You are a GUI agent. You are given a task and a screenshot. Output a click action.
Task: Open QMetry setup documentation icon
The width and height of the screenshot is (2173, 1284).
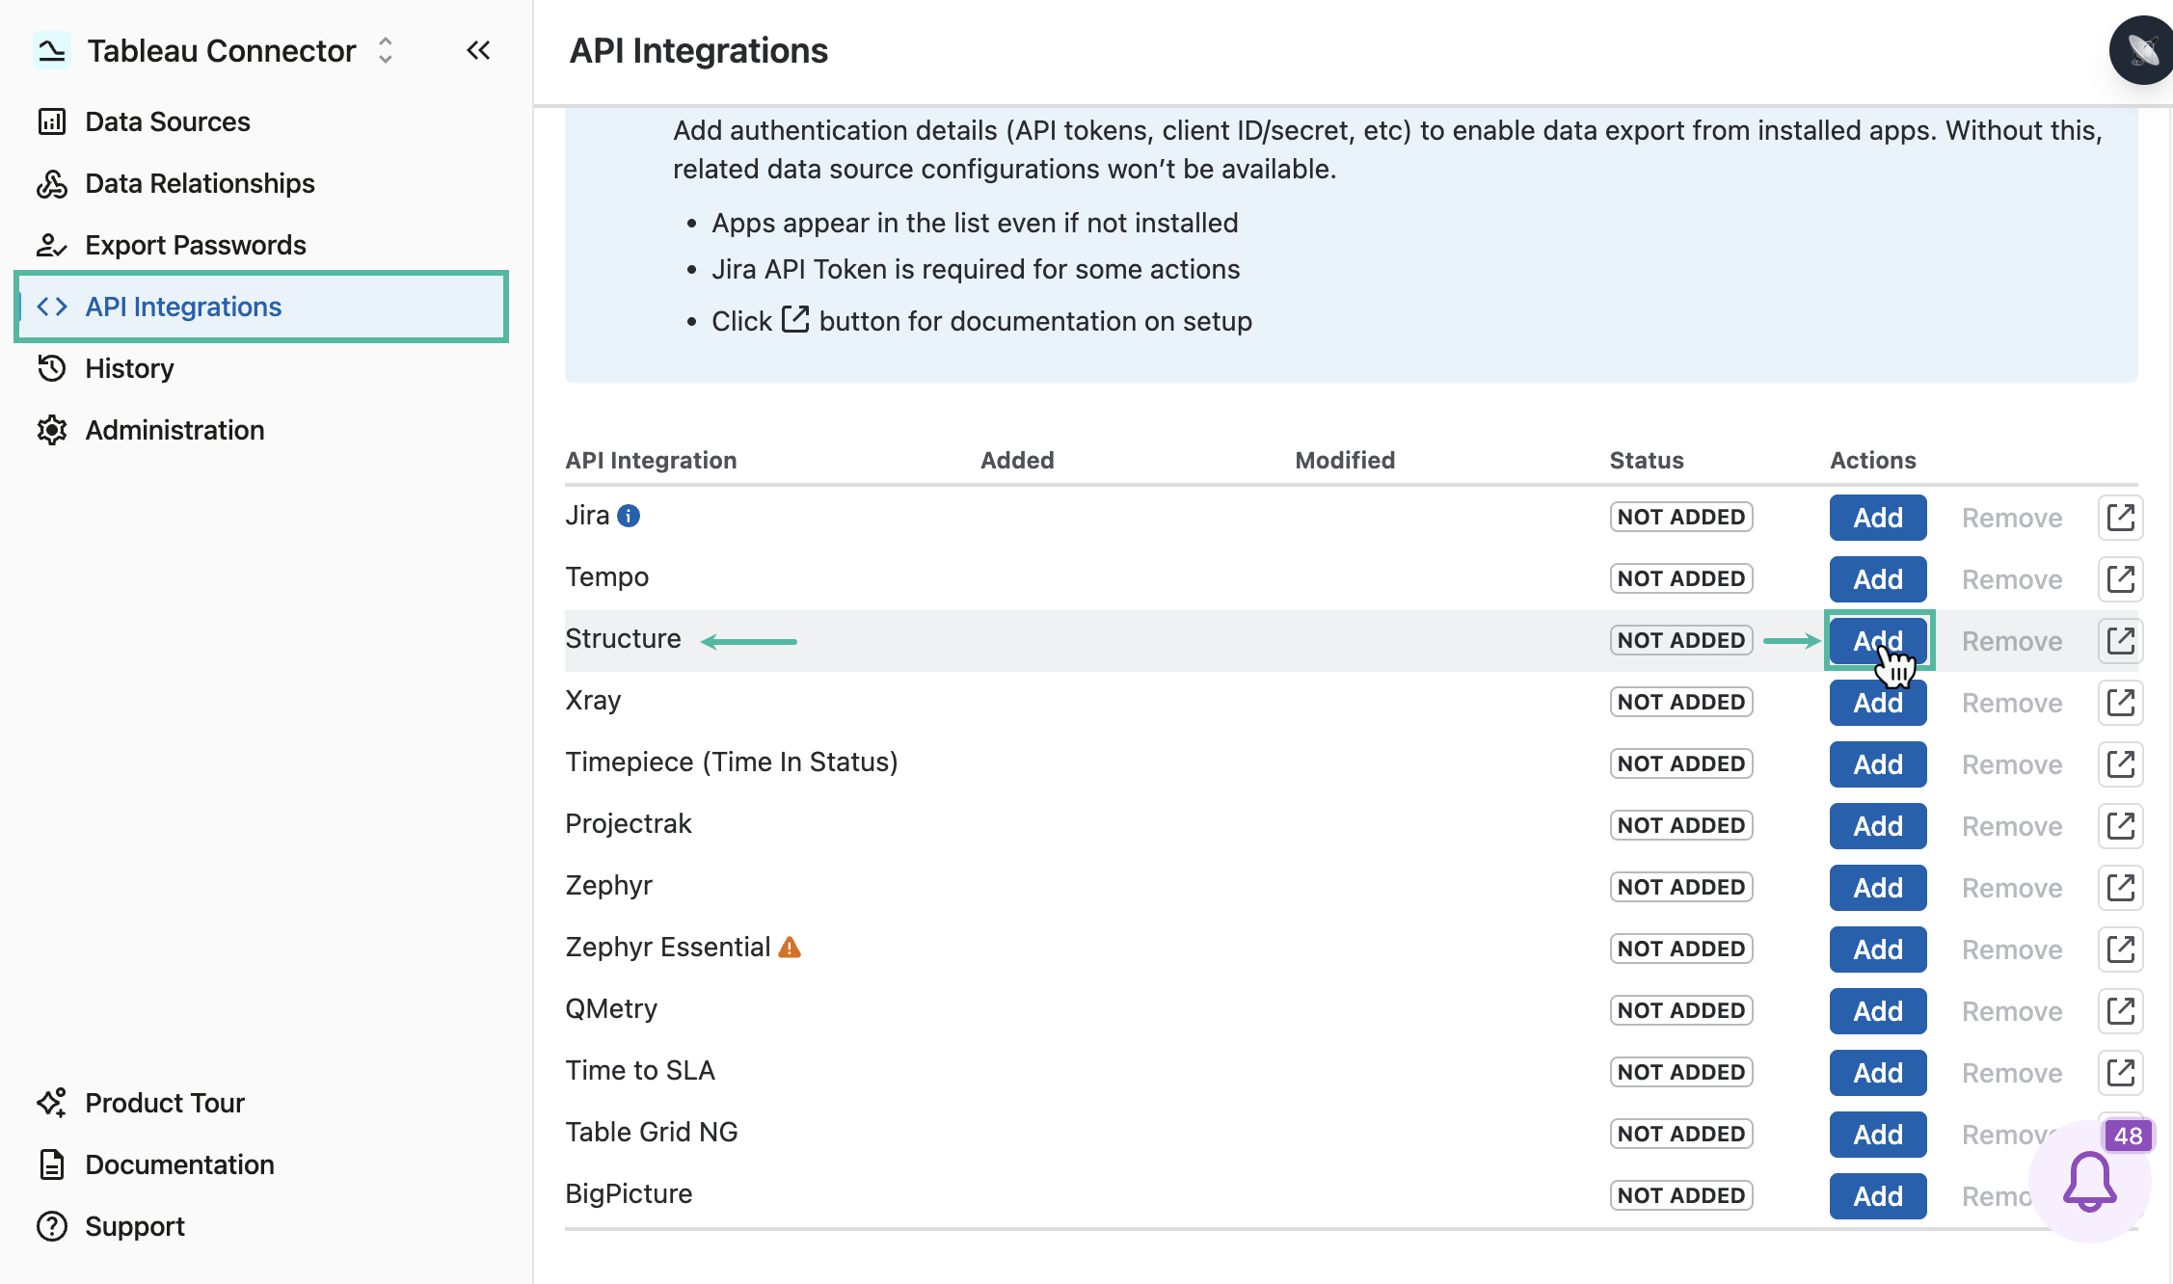[2120, 1011]
